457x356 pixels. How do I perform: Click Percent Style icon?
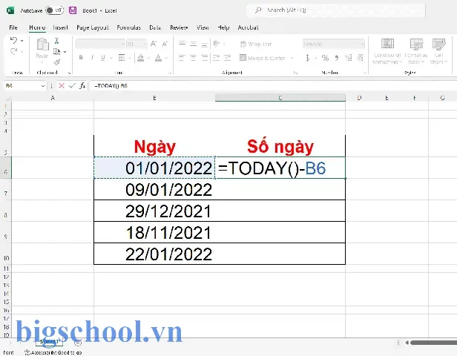click(x=325, y=58)
